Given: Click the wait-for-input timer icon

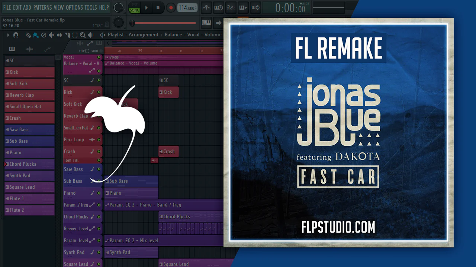Looking at the screenshot, I should pyautogui.click(x=219, y=7).
